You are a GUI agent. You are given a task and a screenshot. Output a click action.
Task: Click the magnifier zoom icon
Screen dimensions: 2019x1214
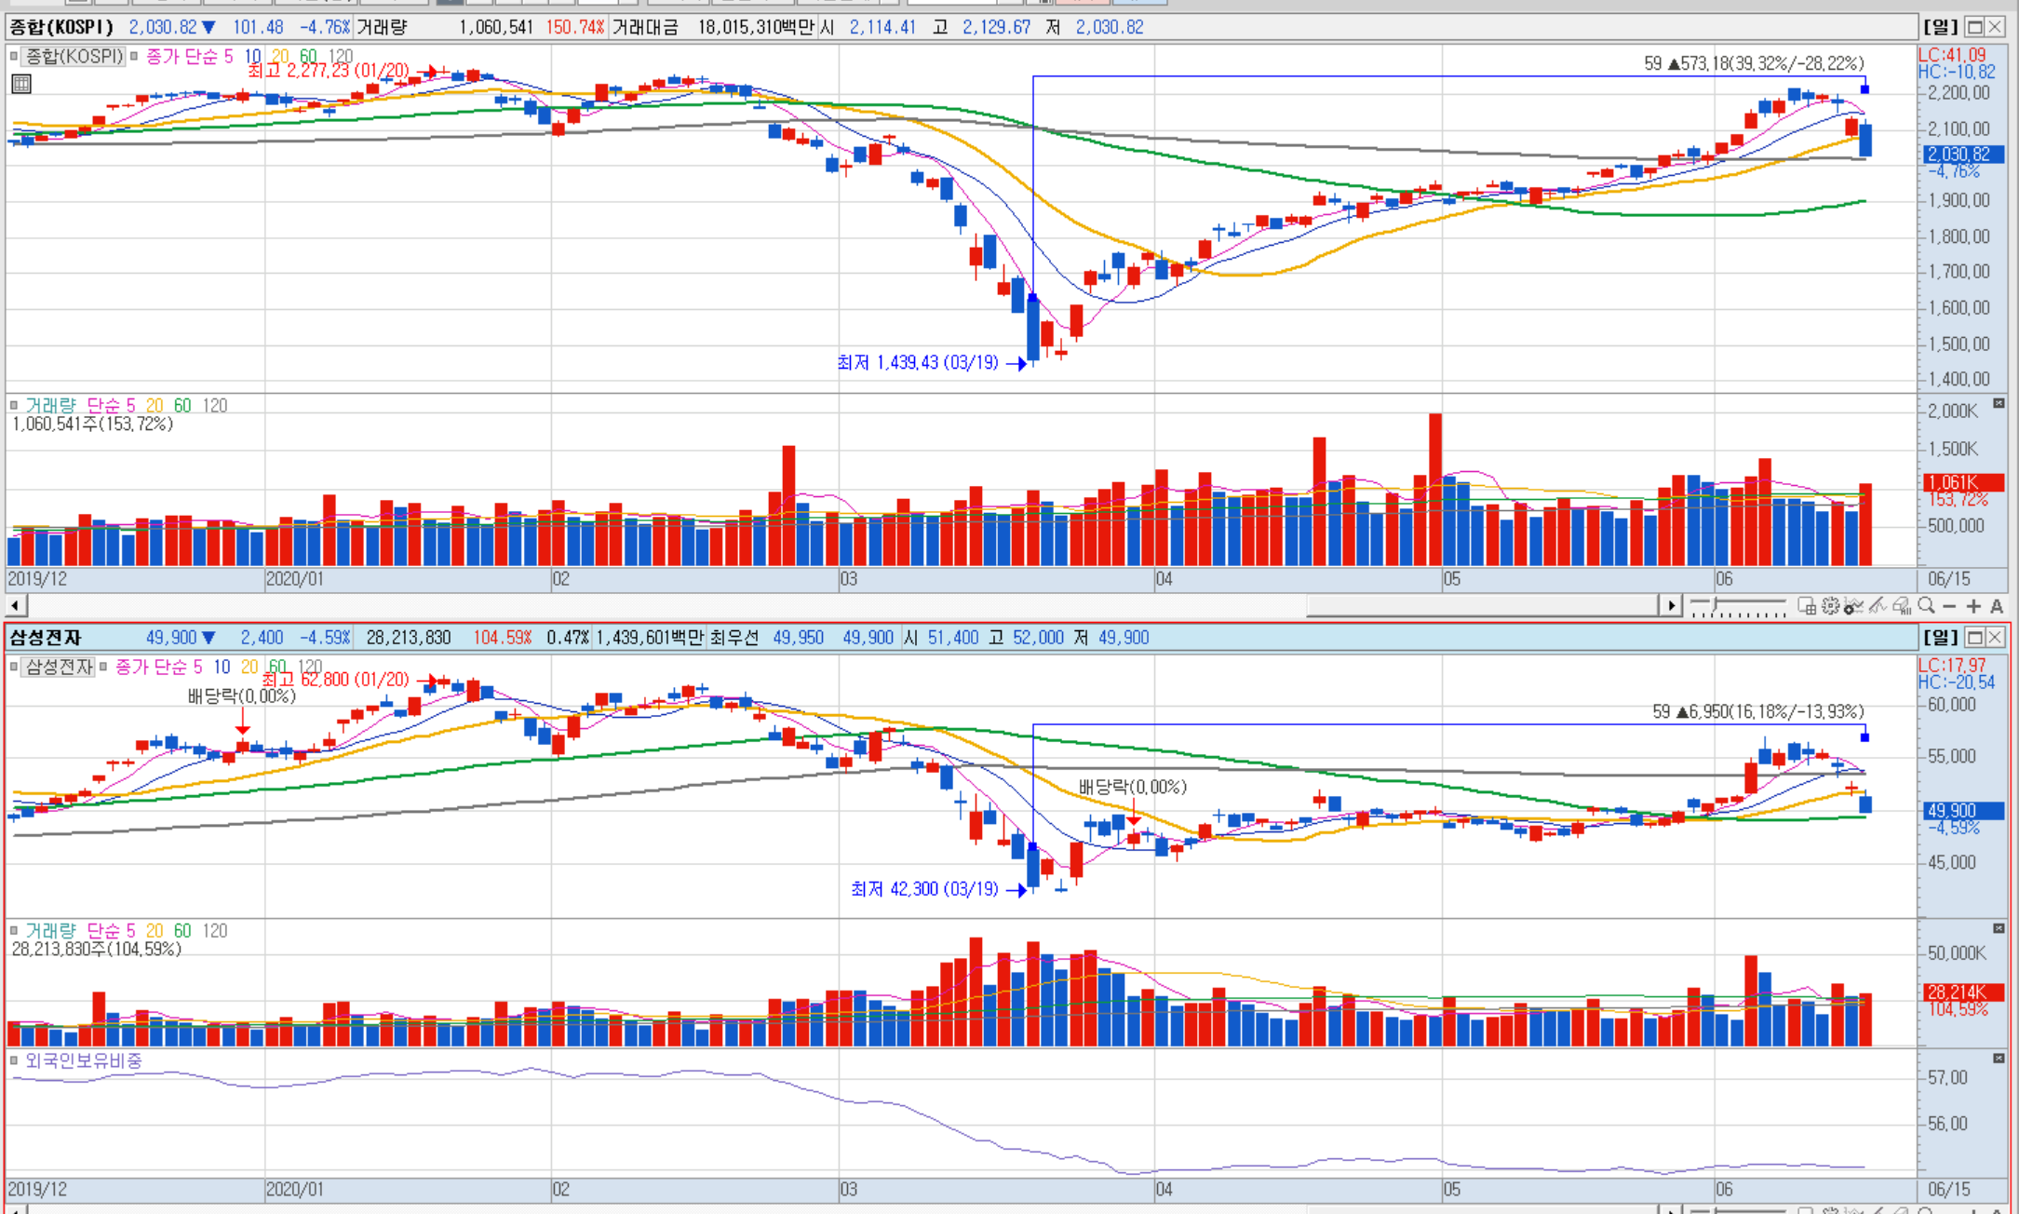tap(1926, 605)
